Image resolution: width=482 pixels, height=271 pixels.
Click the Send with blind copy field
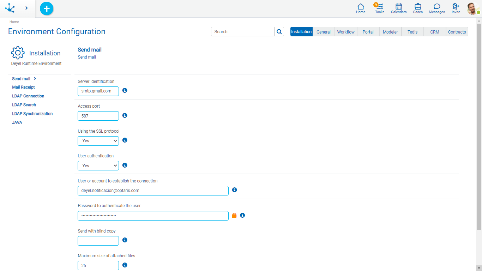[x=98, y=241]
